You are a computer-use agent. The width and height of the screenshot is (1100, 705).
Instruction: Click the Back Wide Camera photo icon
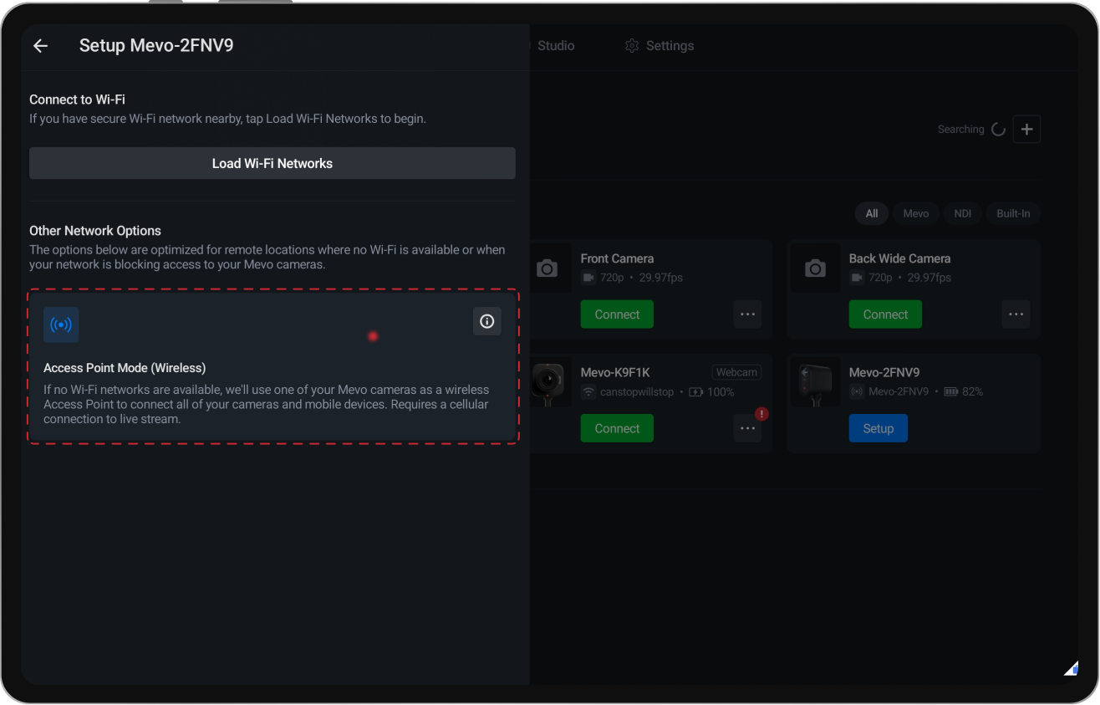click(815, 268)
